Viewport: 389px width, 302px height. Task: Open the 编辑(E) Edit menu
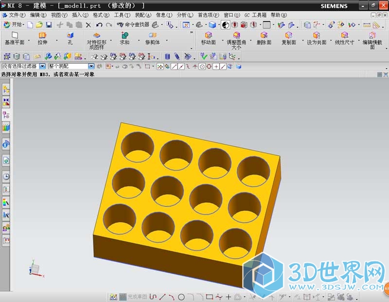point(38,15)
